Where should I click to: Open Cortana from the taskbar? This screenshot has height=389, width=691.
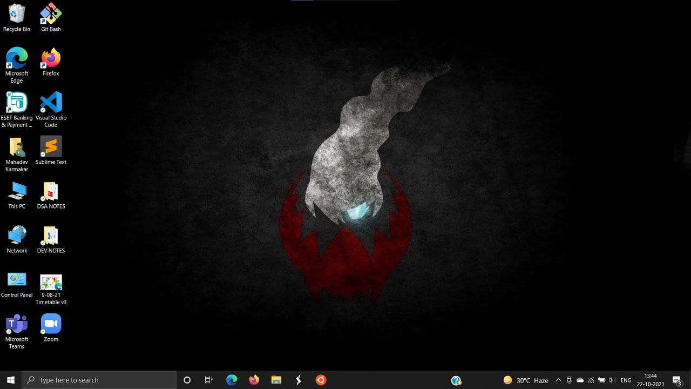click(x=187, y=380)
